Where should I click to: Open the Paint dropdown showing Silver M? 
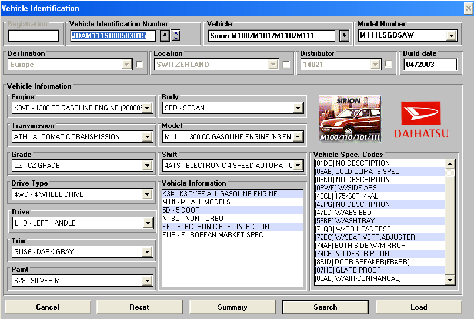pos(148,281)
